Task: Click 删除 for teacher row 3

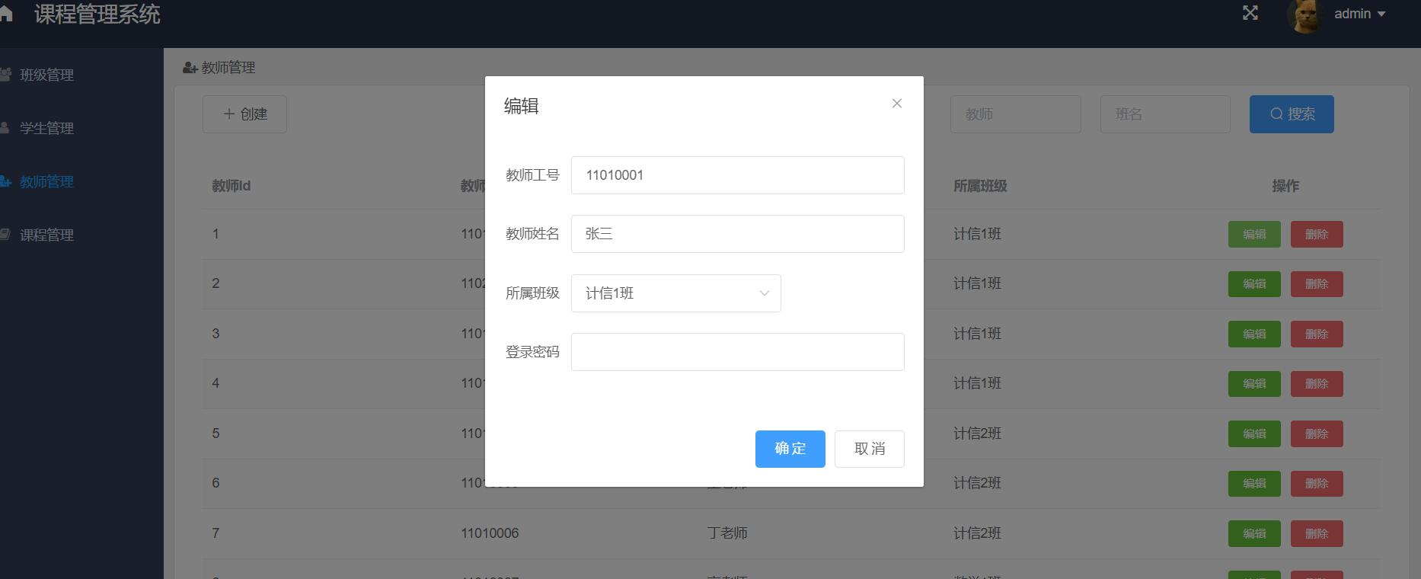Action: point(1317,334)
